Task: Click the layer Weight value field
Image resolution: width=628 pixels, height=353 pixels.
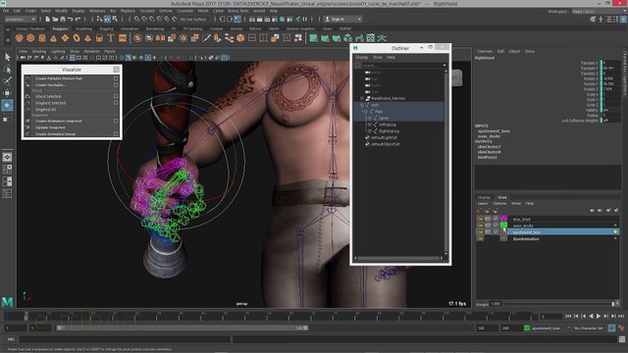Action: 496,304
